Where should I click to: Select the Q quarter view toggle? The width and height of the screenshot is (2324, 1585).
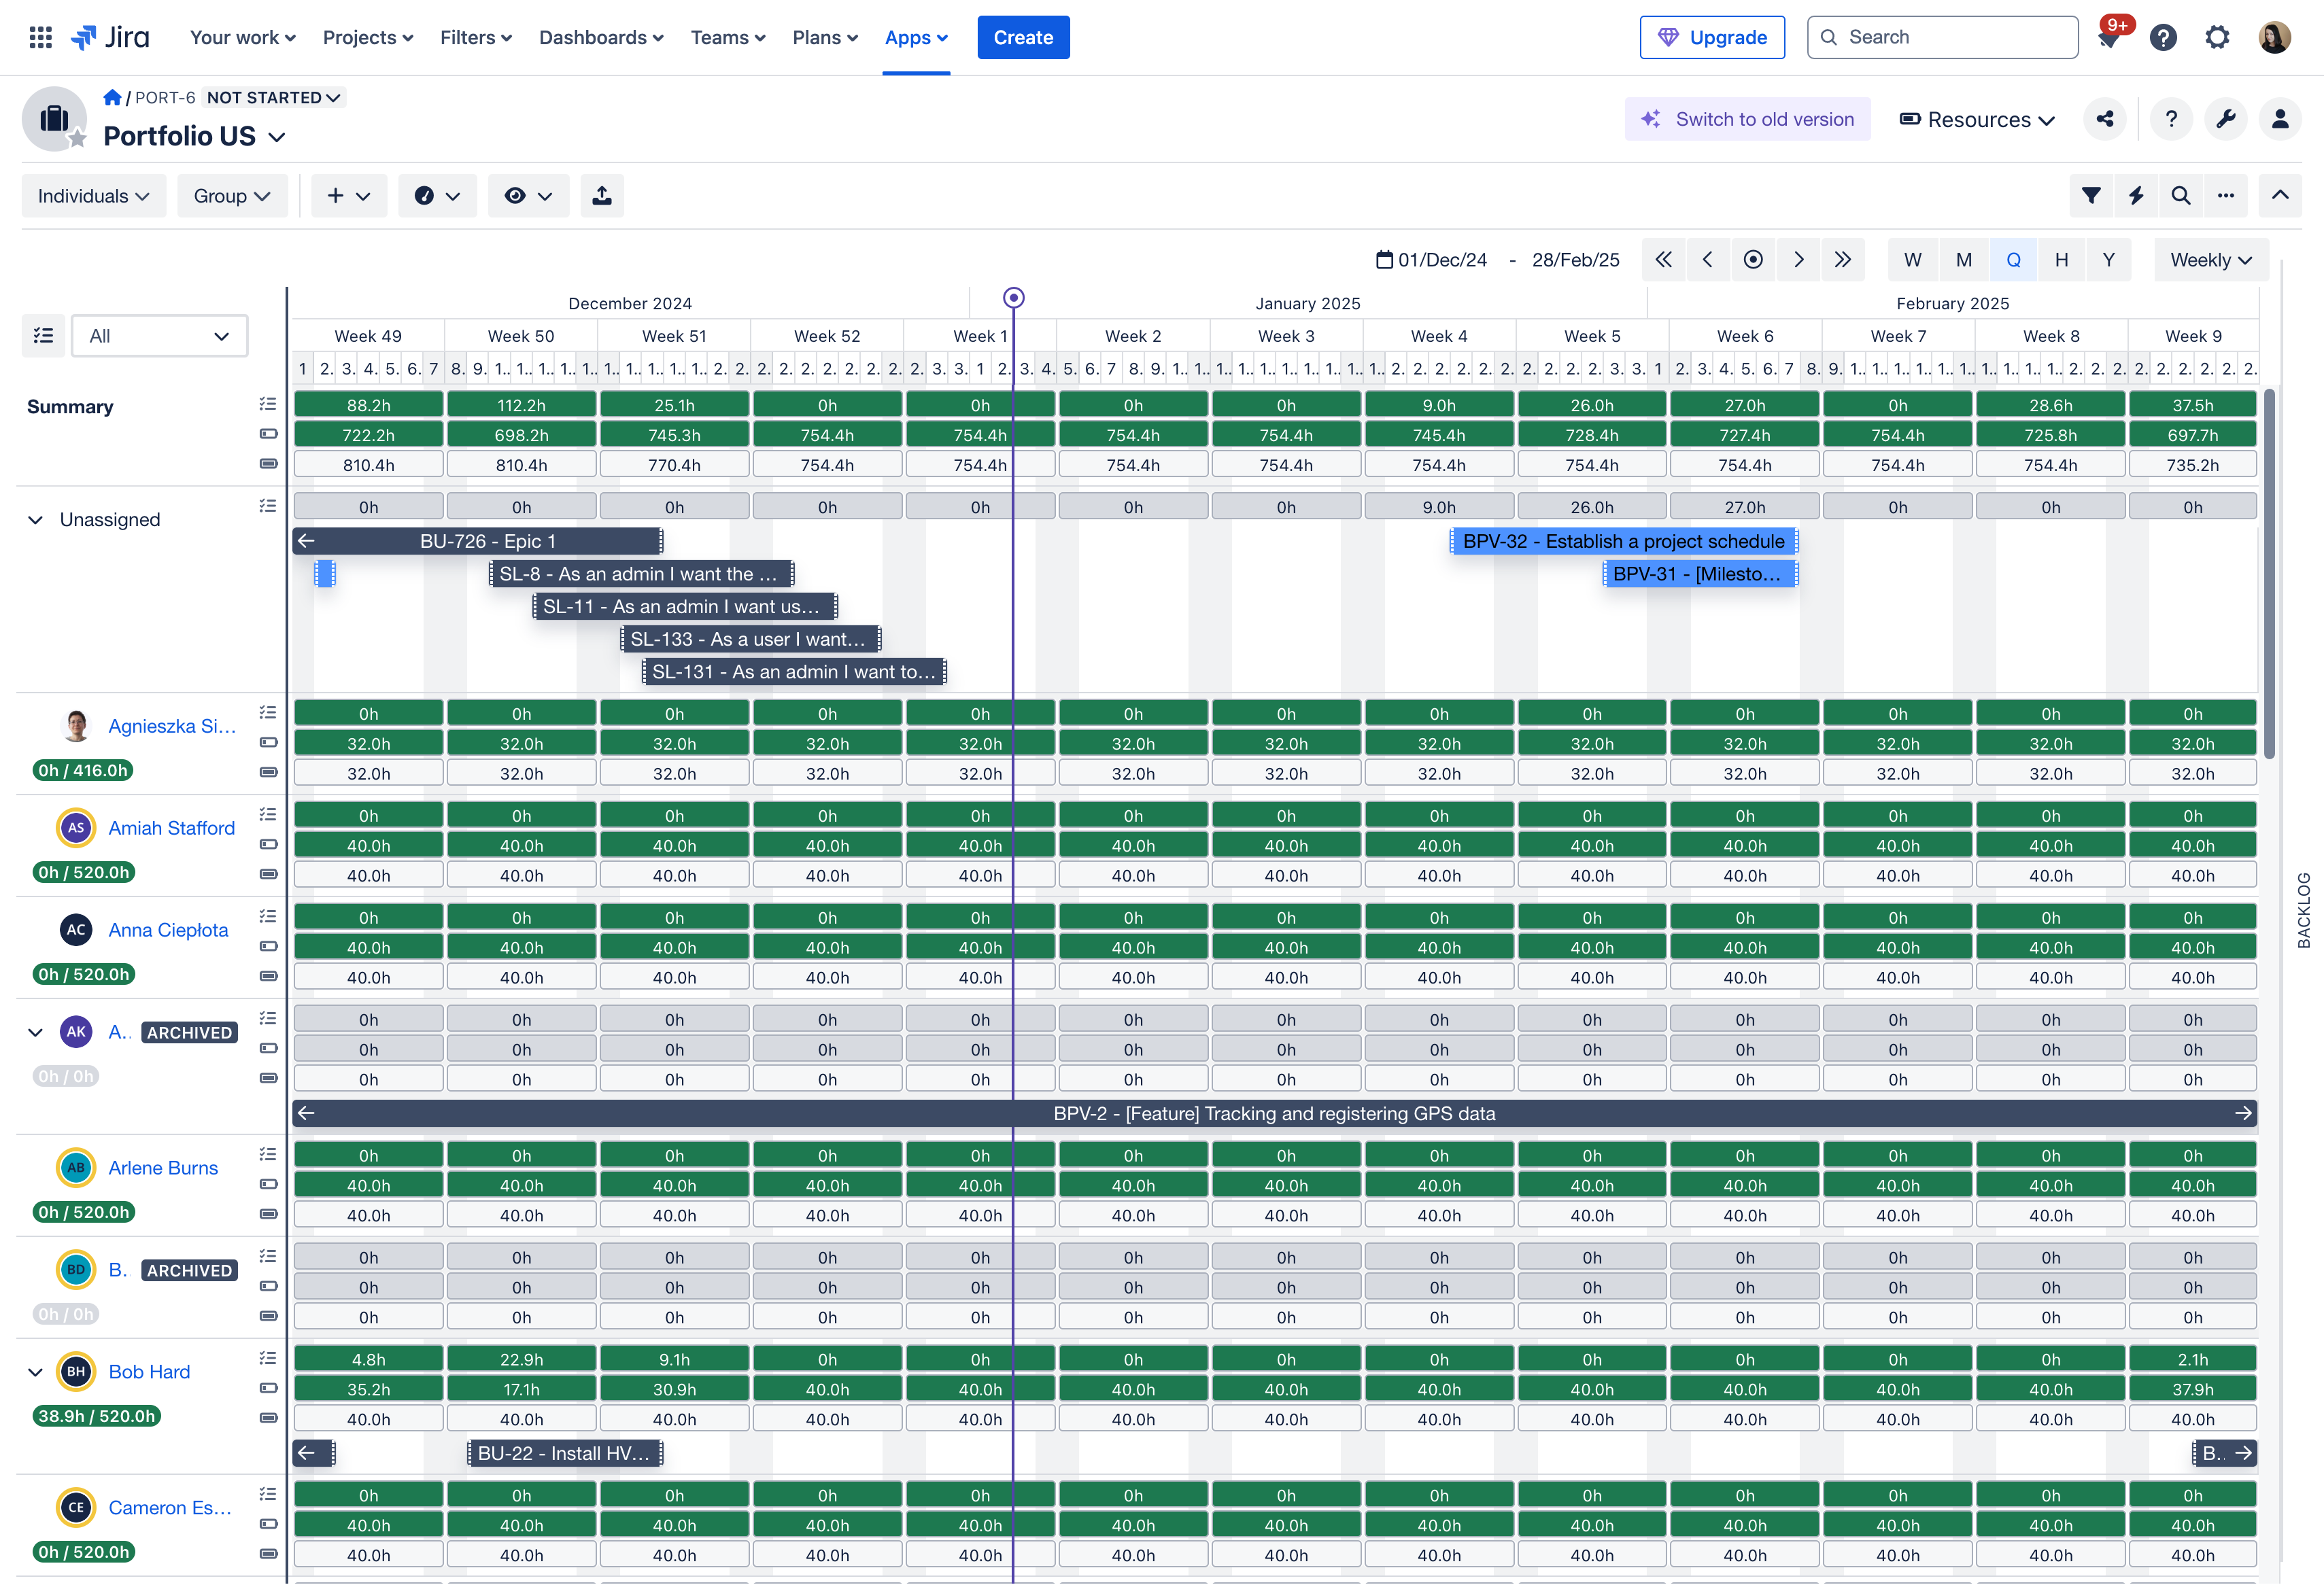tap(2013, 260)
